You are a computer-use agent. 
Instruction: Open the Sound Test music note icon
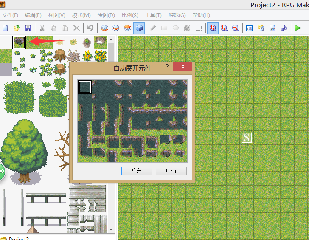click(284, 28)
